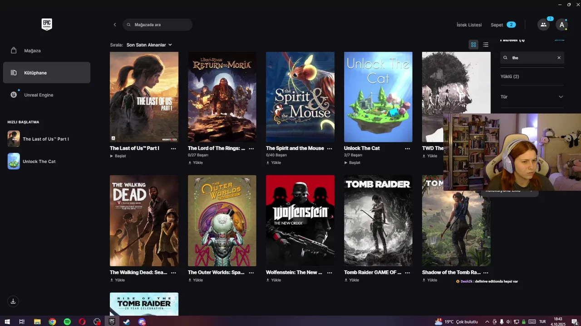Open the friends list icon
Image resolution: width=581 pixels, height=326 pixels.
coord(543,24)
